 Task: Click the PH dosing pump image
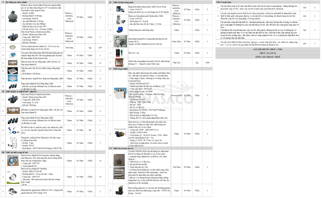(120, 41)
